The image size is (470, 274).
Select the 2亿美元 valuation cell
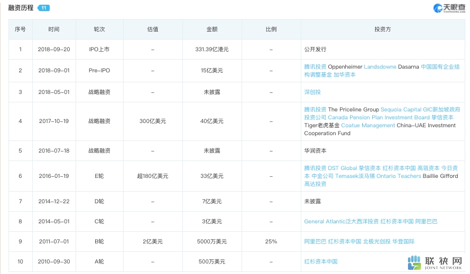[x=153, y=241]
